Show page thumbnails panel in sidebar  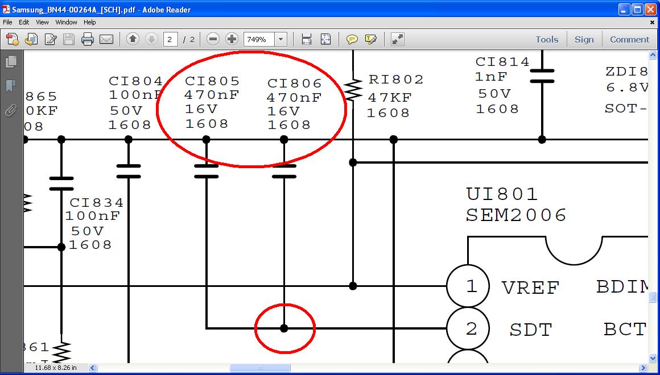coord(11,61)
